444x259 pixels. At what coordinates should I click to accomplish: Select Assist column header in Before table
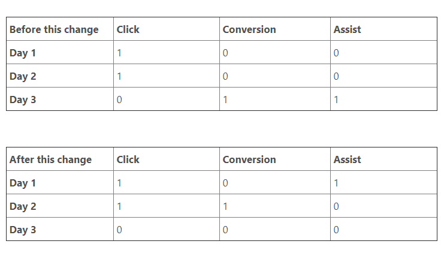click(348, 29)
